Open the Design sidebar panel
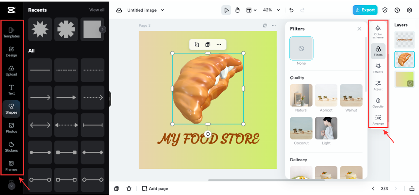This screenshot has height=195, width=419. [x=11, y=52]
